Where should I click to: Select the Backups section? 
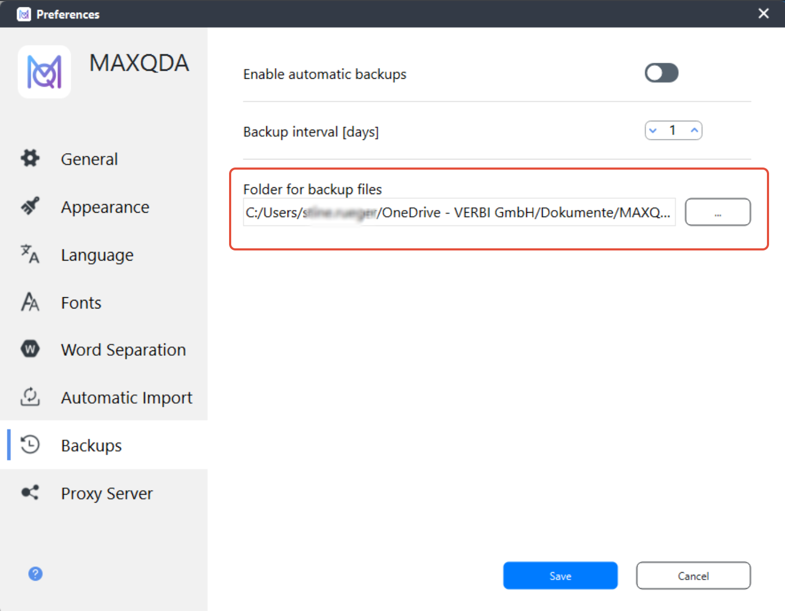[x=104, y=445]
